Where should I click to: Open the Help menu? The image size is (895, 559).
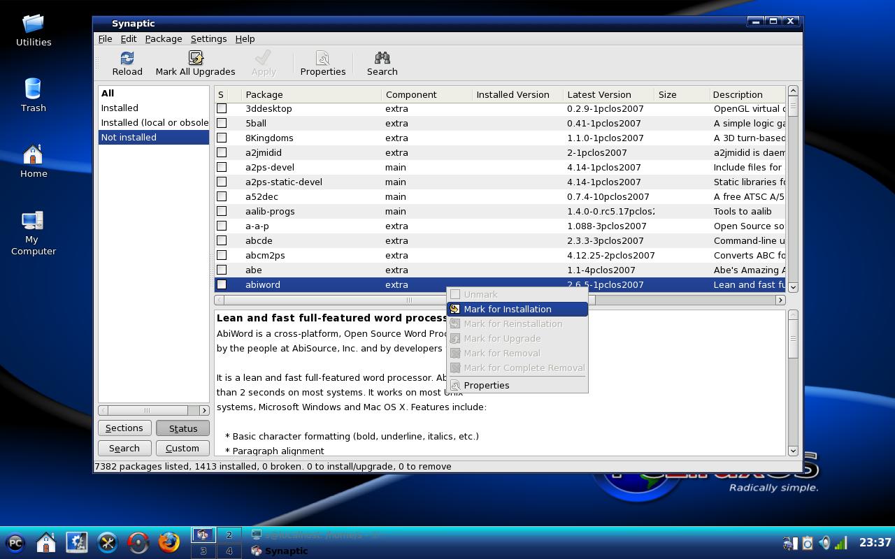pyautogui.click(x=245, y=38)
